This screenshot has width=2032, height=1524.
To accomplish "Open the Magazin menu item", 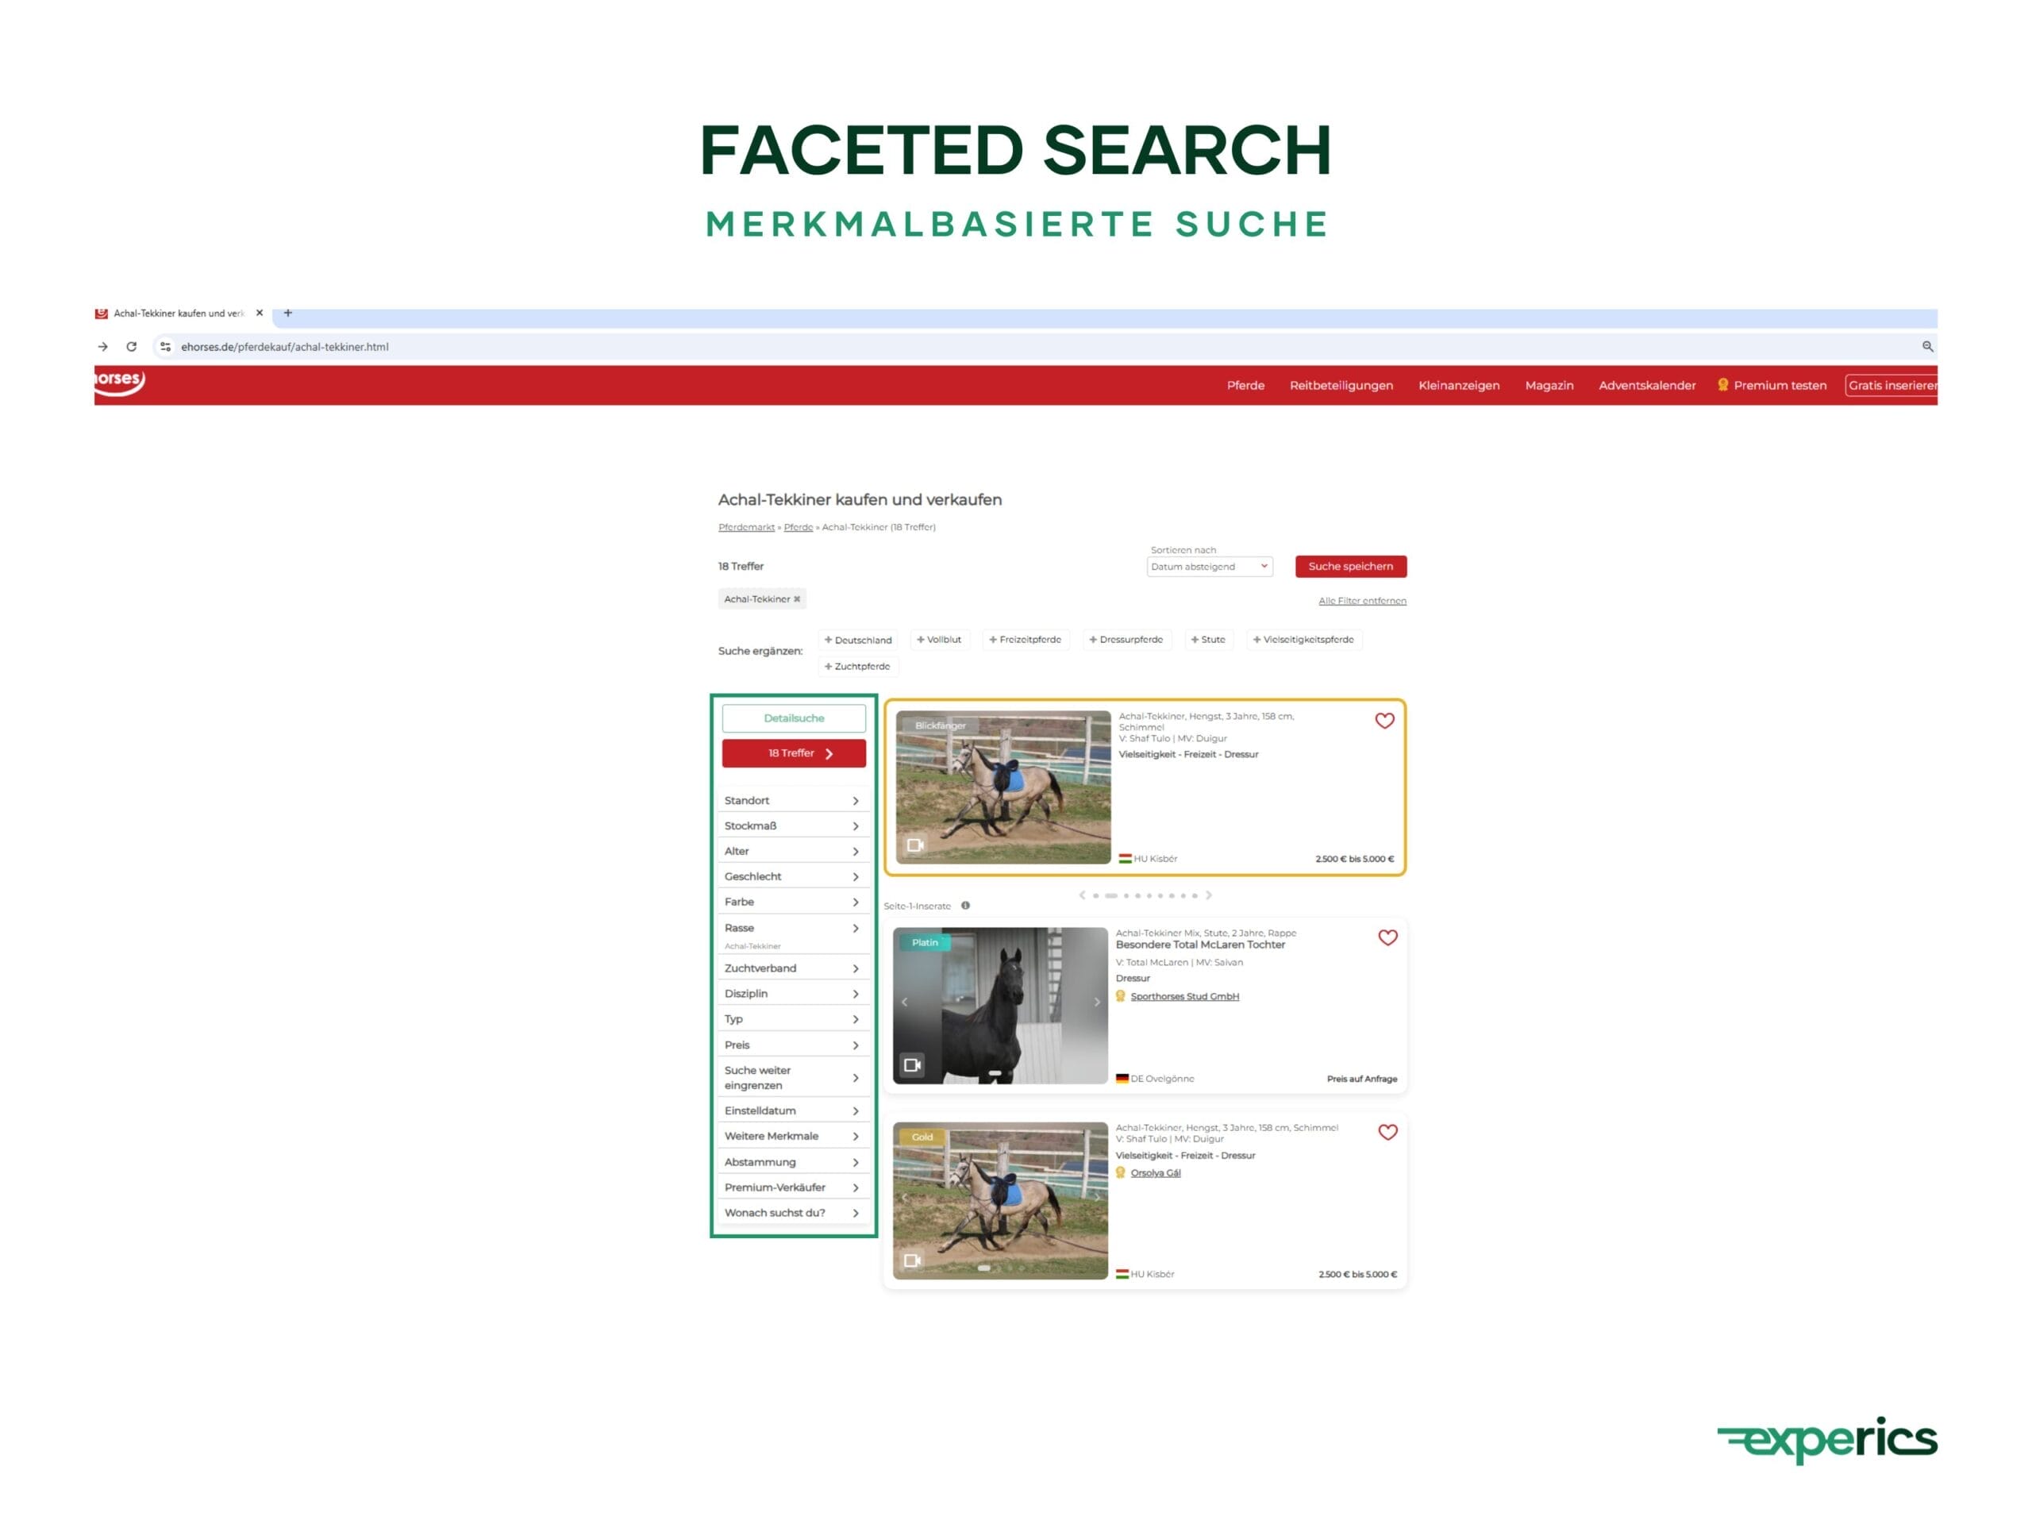I will (1549, 386).
